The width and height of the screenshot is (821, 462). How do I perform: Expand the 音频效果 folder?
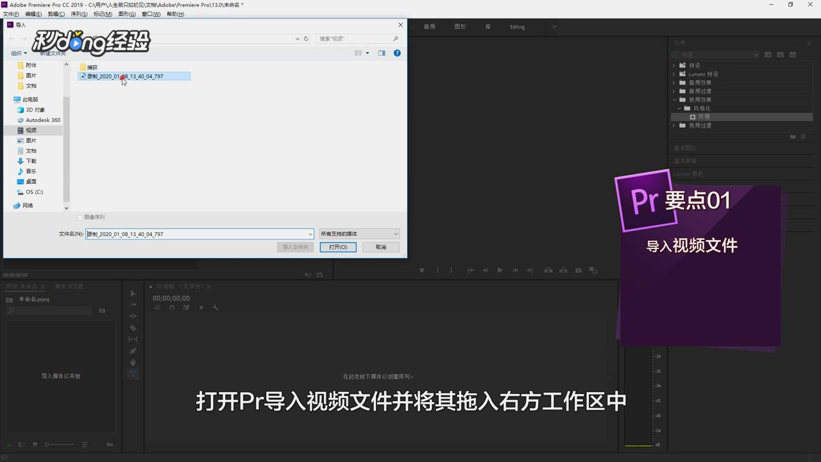coord(674,83)
